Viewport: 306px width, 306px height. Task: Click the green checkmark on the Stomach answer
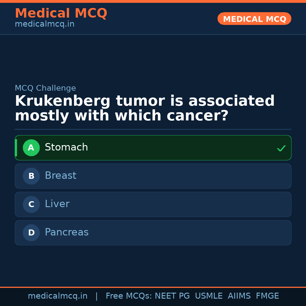[281, 148]
